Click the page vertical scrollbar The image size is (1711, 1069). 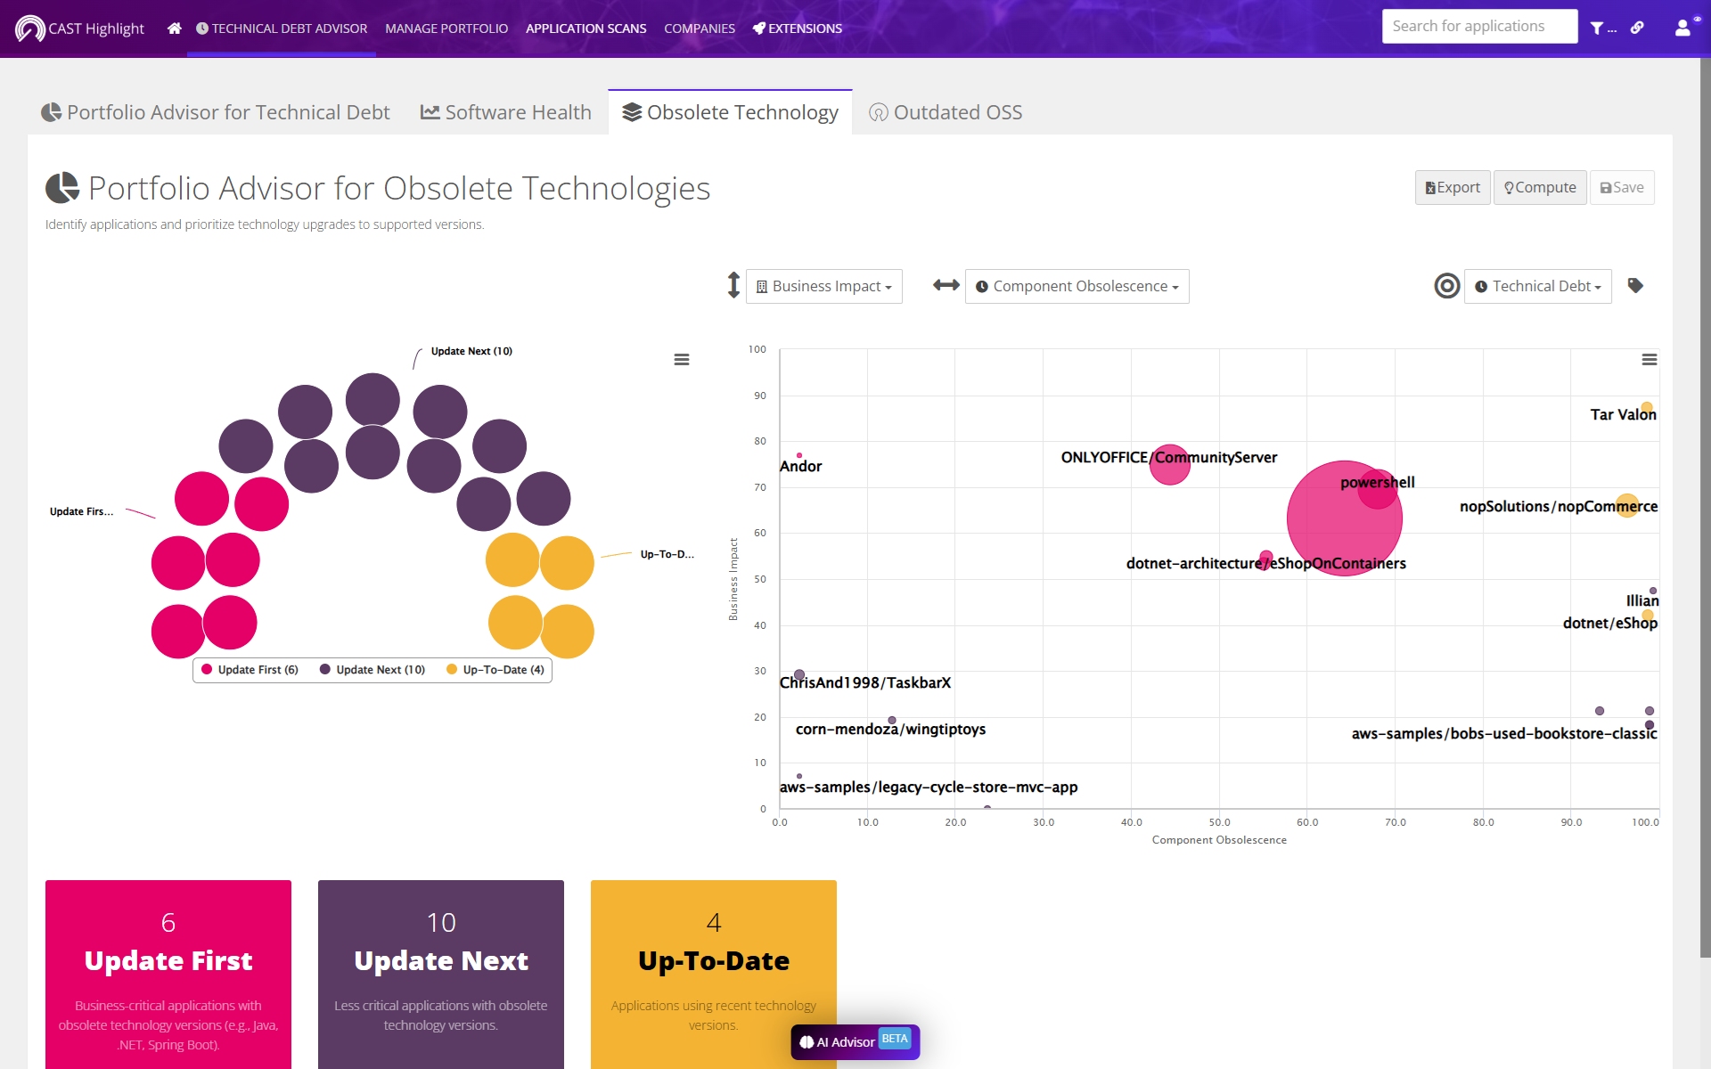pos(1705,508)
